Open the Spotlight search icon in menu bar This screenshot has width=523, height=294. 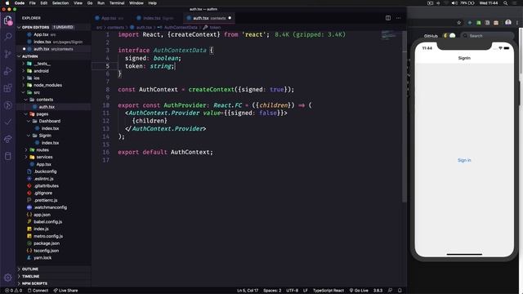coord(505,3)
